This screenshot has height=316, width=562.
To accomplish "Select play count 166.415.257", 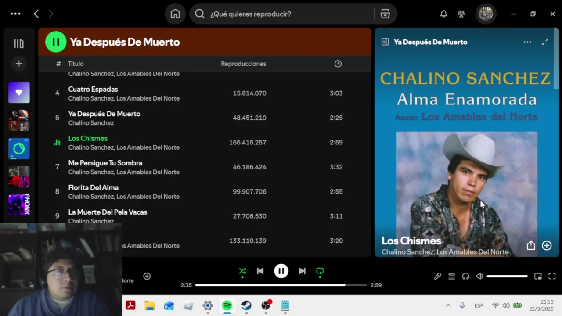I will [x=248, y=142].
